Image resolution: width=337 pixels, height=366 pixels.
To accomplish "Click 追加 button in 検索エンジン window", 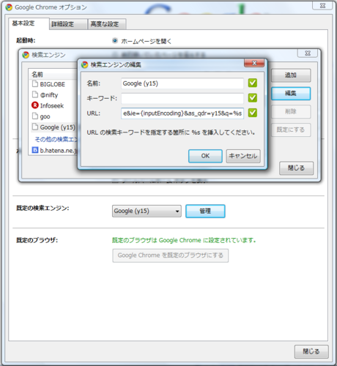I will (x=291, y=75).
